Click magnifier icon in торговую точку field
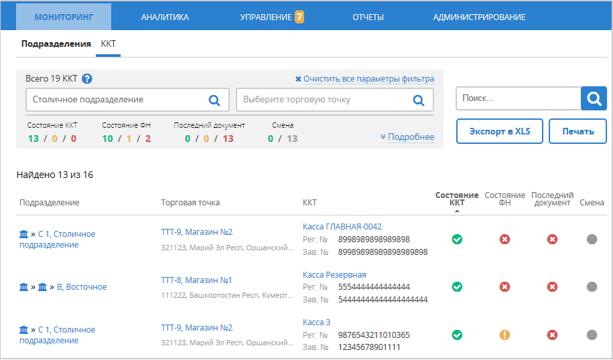Screen dimensions: 613x360 [419, 100]
